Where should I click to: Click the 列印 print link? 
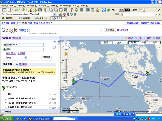140,38
